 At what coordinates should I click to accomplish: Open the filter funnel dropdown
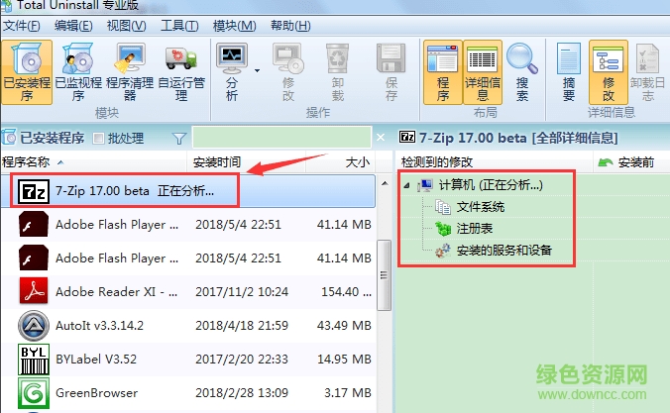click(x=179, y=139)
